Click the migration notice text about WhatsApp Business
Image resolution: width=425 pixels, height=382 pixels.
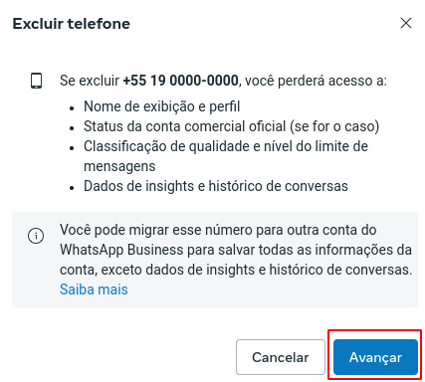point(236,250)
